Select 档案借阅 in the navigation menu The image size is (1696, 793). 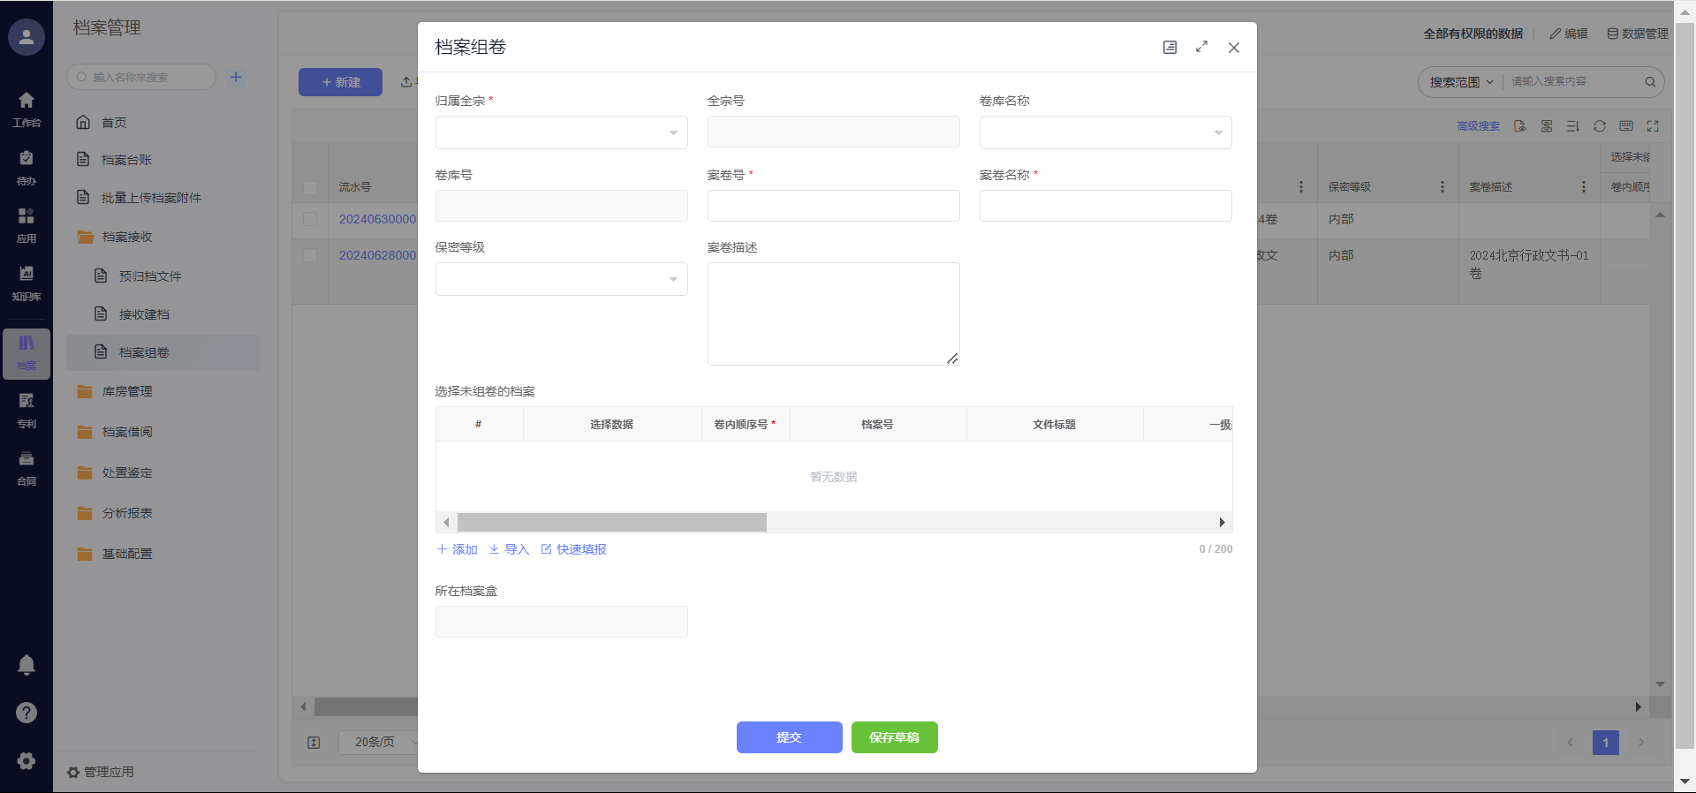[127, 432]
